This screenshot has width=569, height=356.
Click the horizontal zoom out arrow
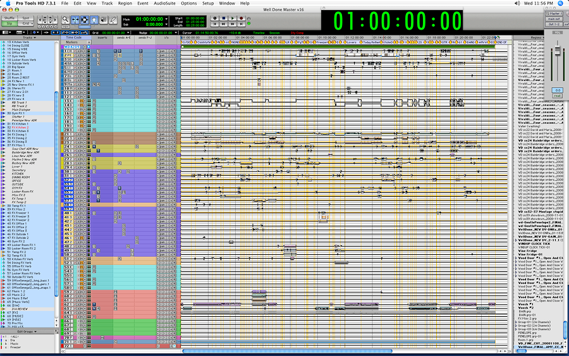pyautogui.click(x=39, y=19)
